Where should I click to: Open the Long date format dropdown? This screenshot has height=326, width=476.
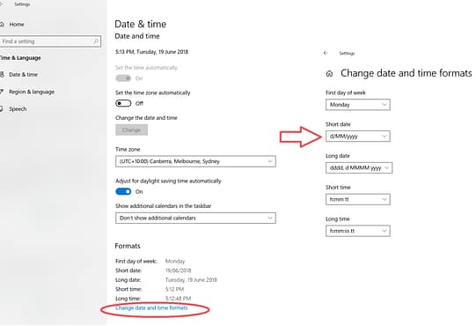[x=359, y=168]
